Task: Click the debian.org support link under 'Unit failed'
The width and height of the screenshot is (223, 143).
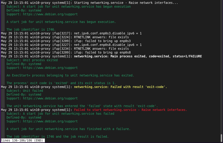Action: (50, 98)
